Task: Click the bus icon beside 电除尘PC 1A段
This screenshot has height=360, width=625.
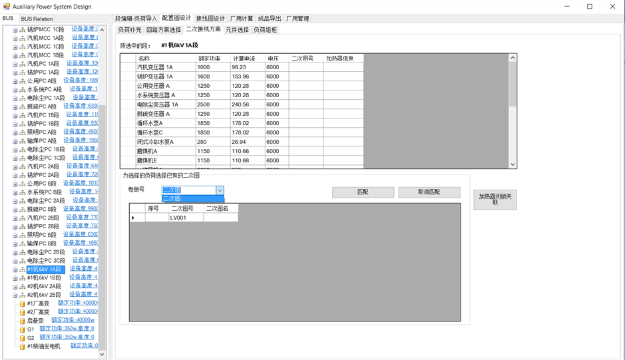Action: click(x=23, y=98)
